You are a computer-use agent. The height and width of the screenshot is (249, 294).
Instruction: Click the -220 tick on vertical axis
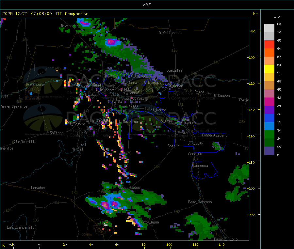pyautogui.click(x=251, y=215)
